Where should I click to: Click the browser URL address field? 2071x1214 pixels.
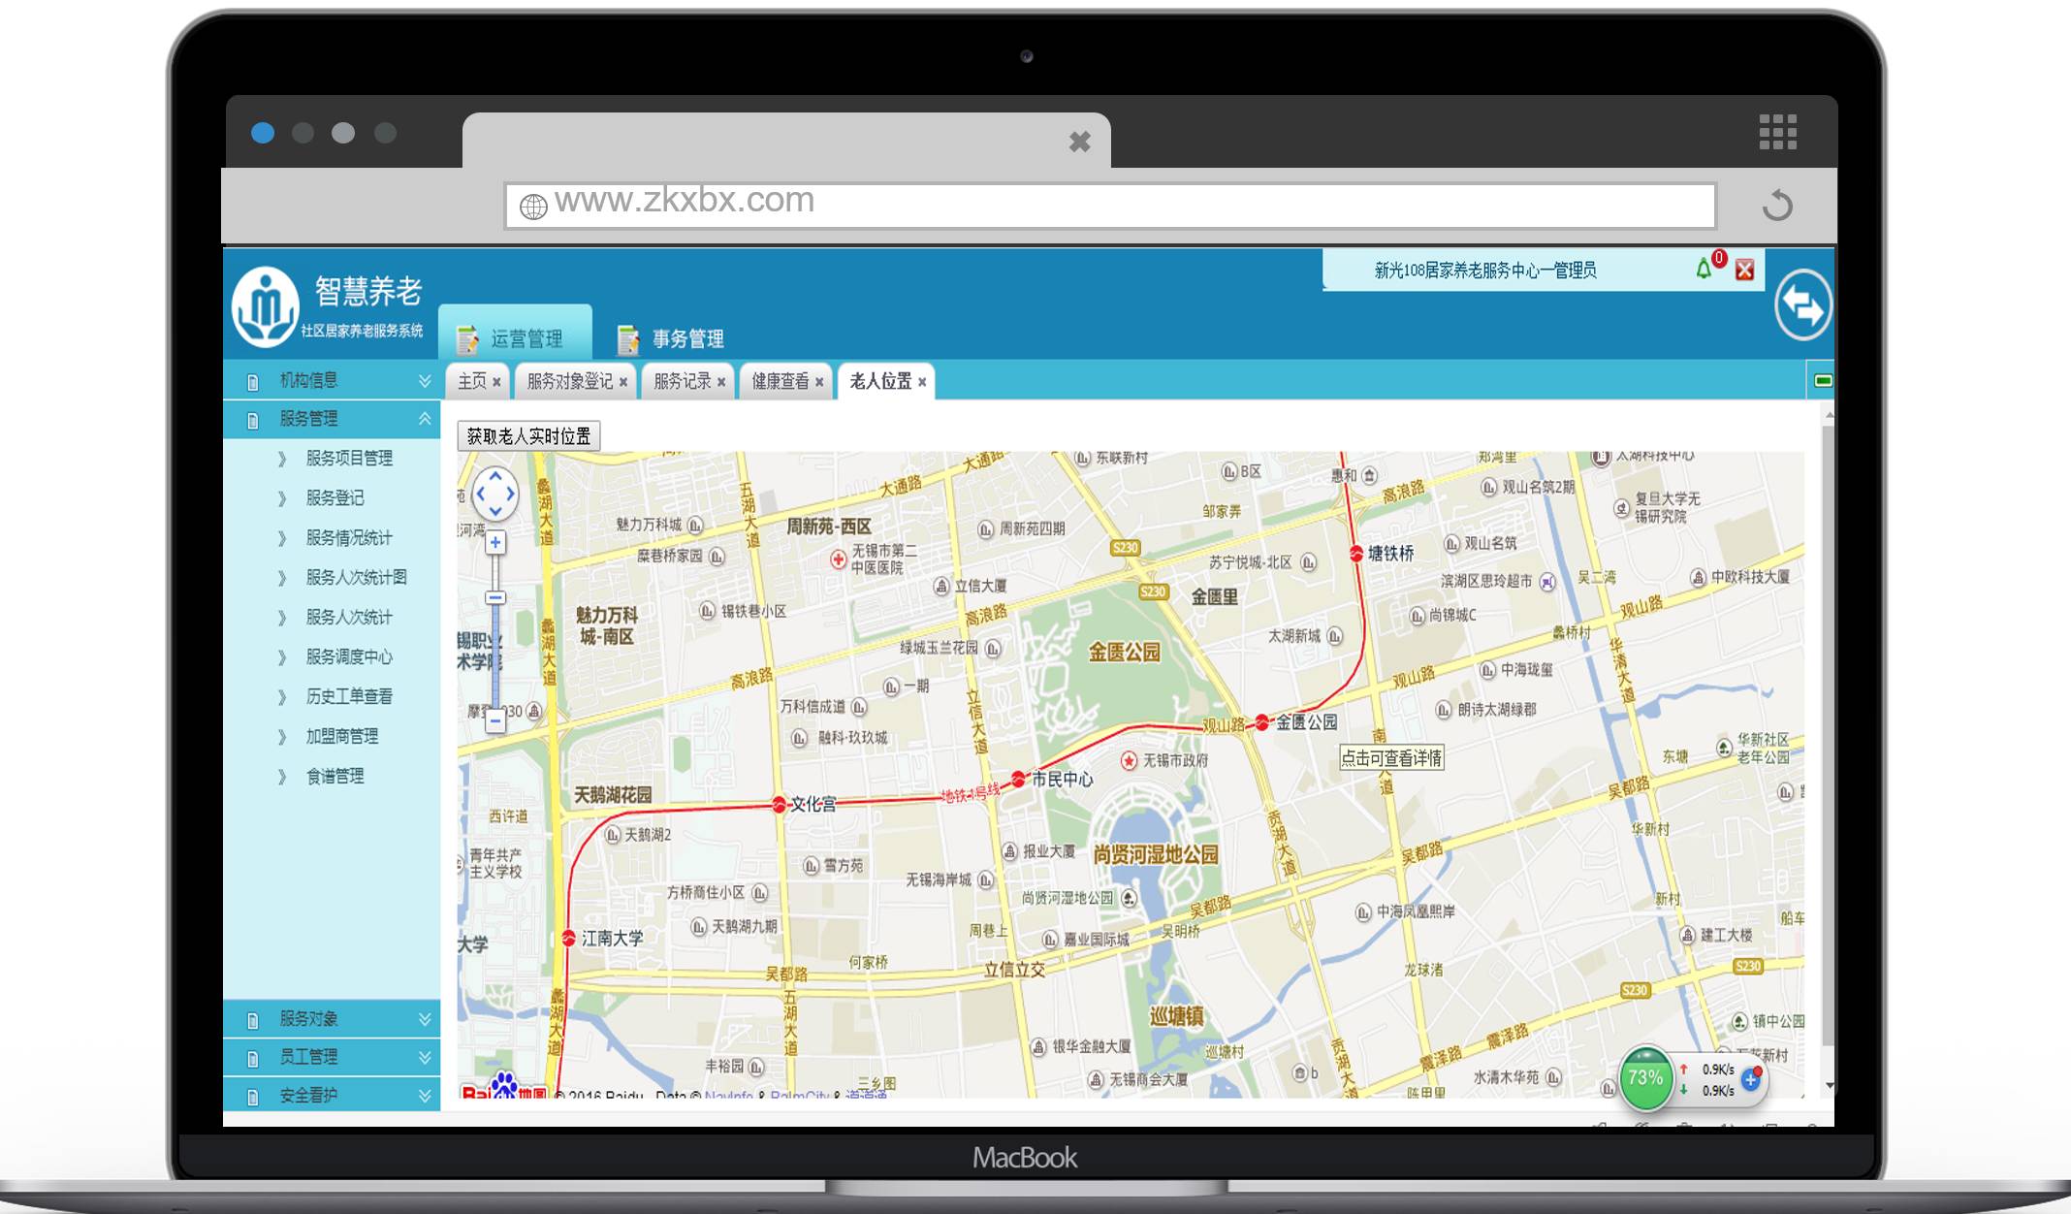1109,206
